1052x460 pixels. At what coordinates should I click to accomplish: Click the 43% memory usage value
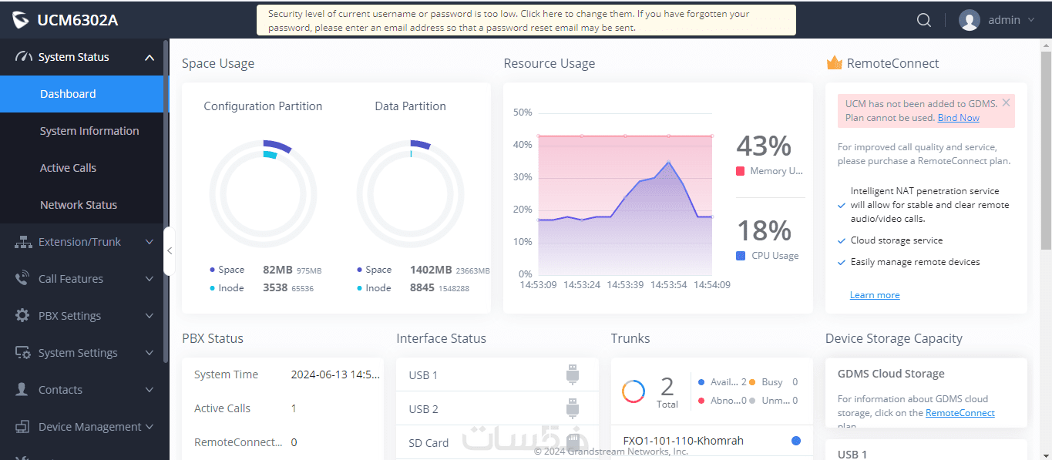tap(764, 145)
